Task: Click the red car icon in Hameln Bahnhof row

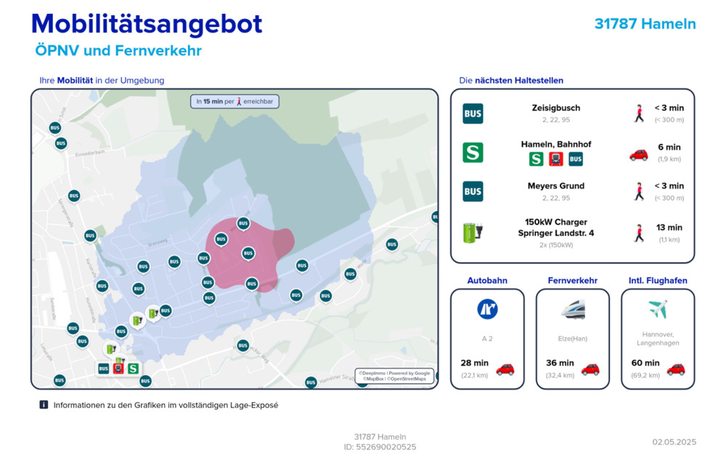Action: pyautogui.click(x=638, y=155)
